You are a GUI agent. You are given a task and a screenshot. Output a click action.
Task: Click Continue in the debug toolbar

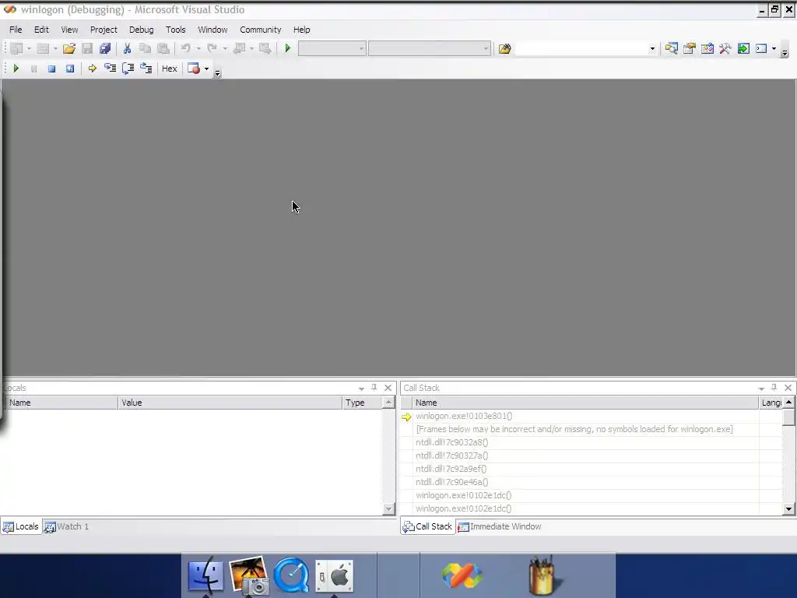[x=16, y=69]
